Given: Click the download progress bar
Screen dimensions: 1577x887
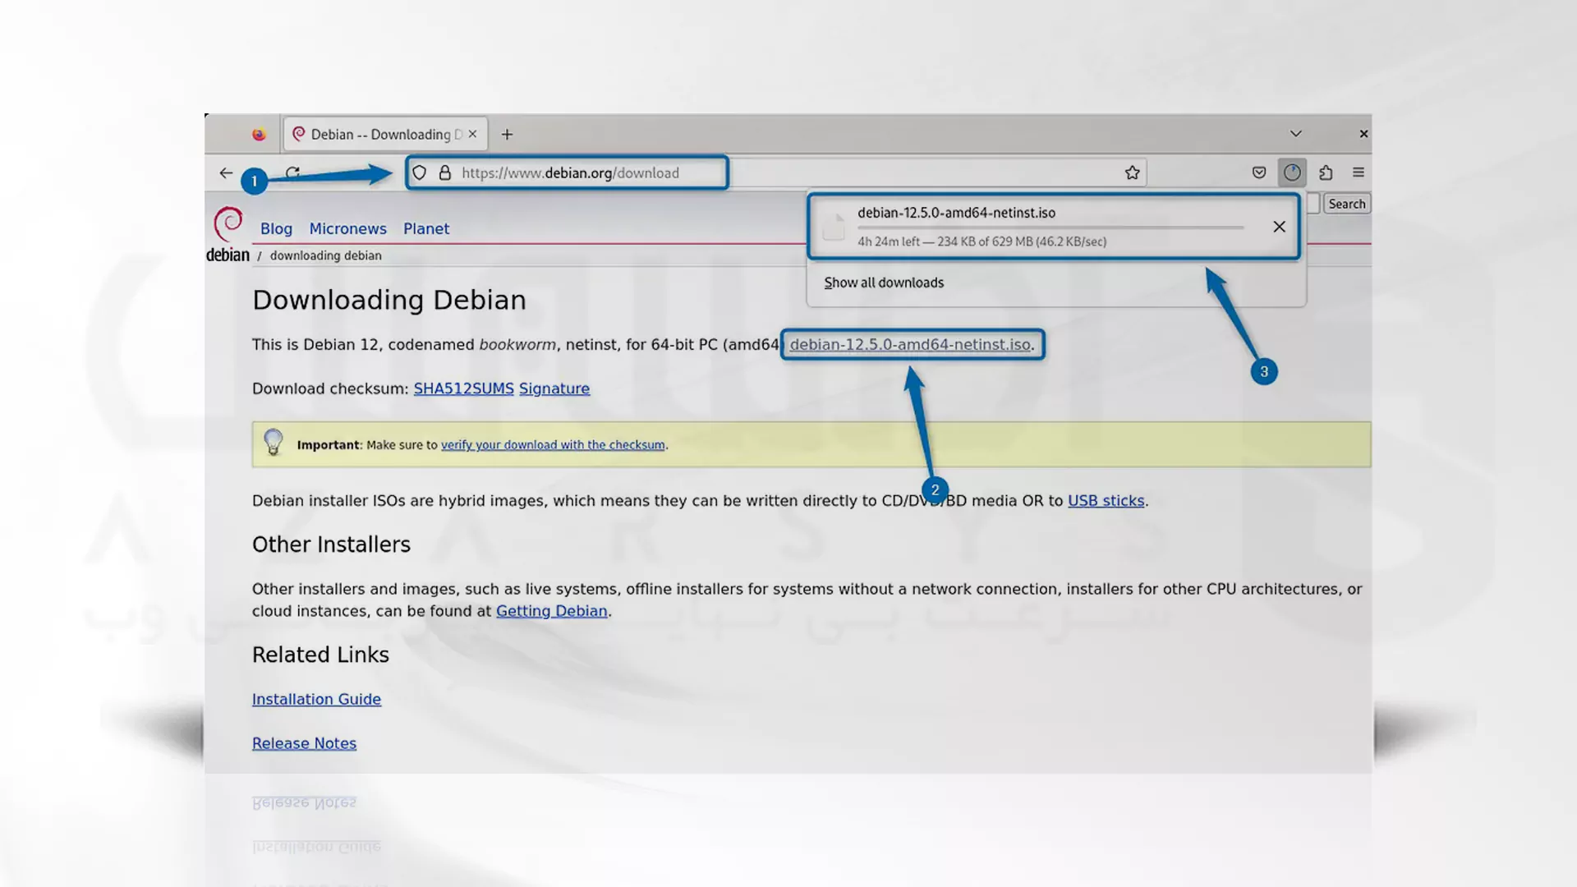Looking at the screenshot, I should click(x=1051, y=227).
